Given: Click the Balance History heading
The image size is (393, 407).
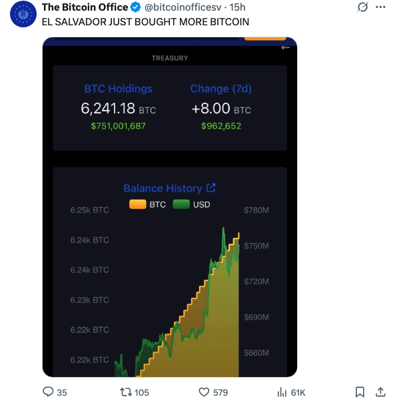Looking at the screenshot, I should click(163, 189).
